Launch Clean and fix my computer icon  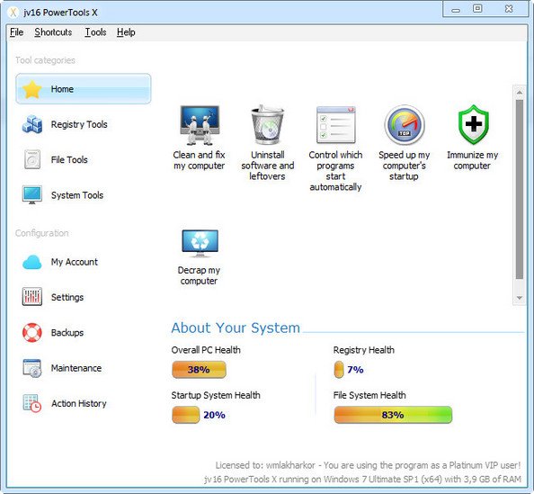pos(200,125)
